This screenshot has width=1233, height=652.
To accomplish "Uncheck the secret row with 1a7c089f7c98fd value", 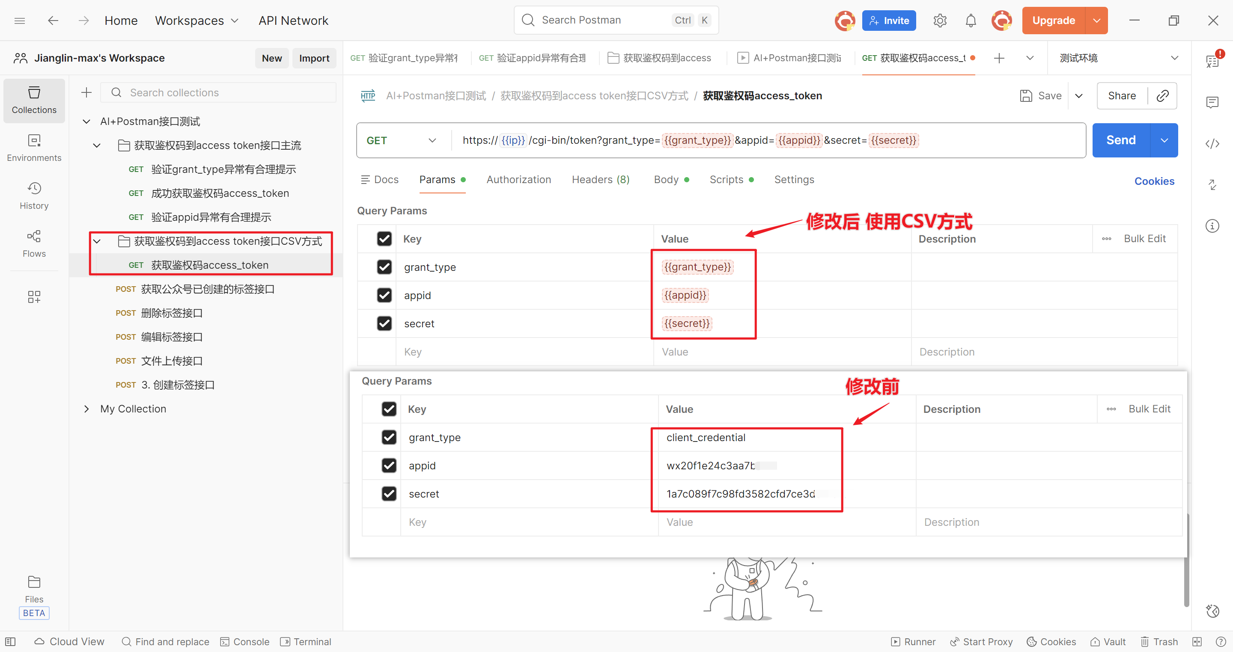I will tap(389, 494).
